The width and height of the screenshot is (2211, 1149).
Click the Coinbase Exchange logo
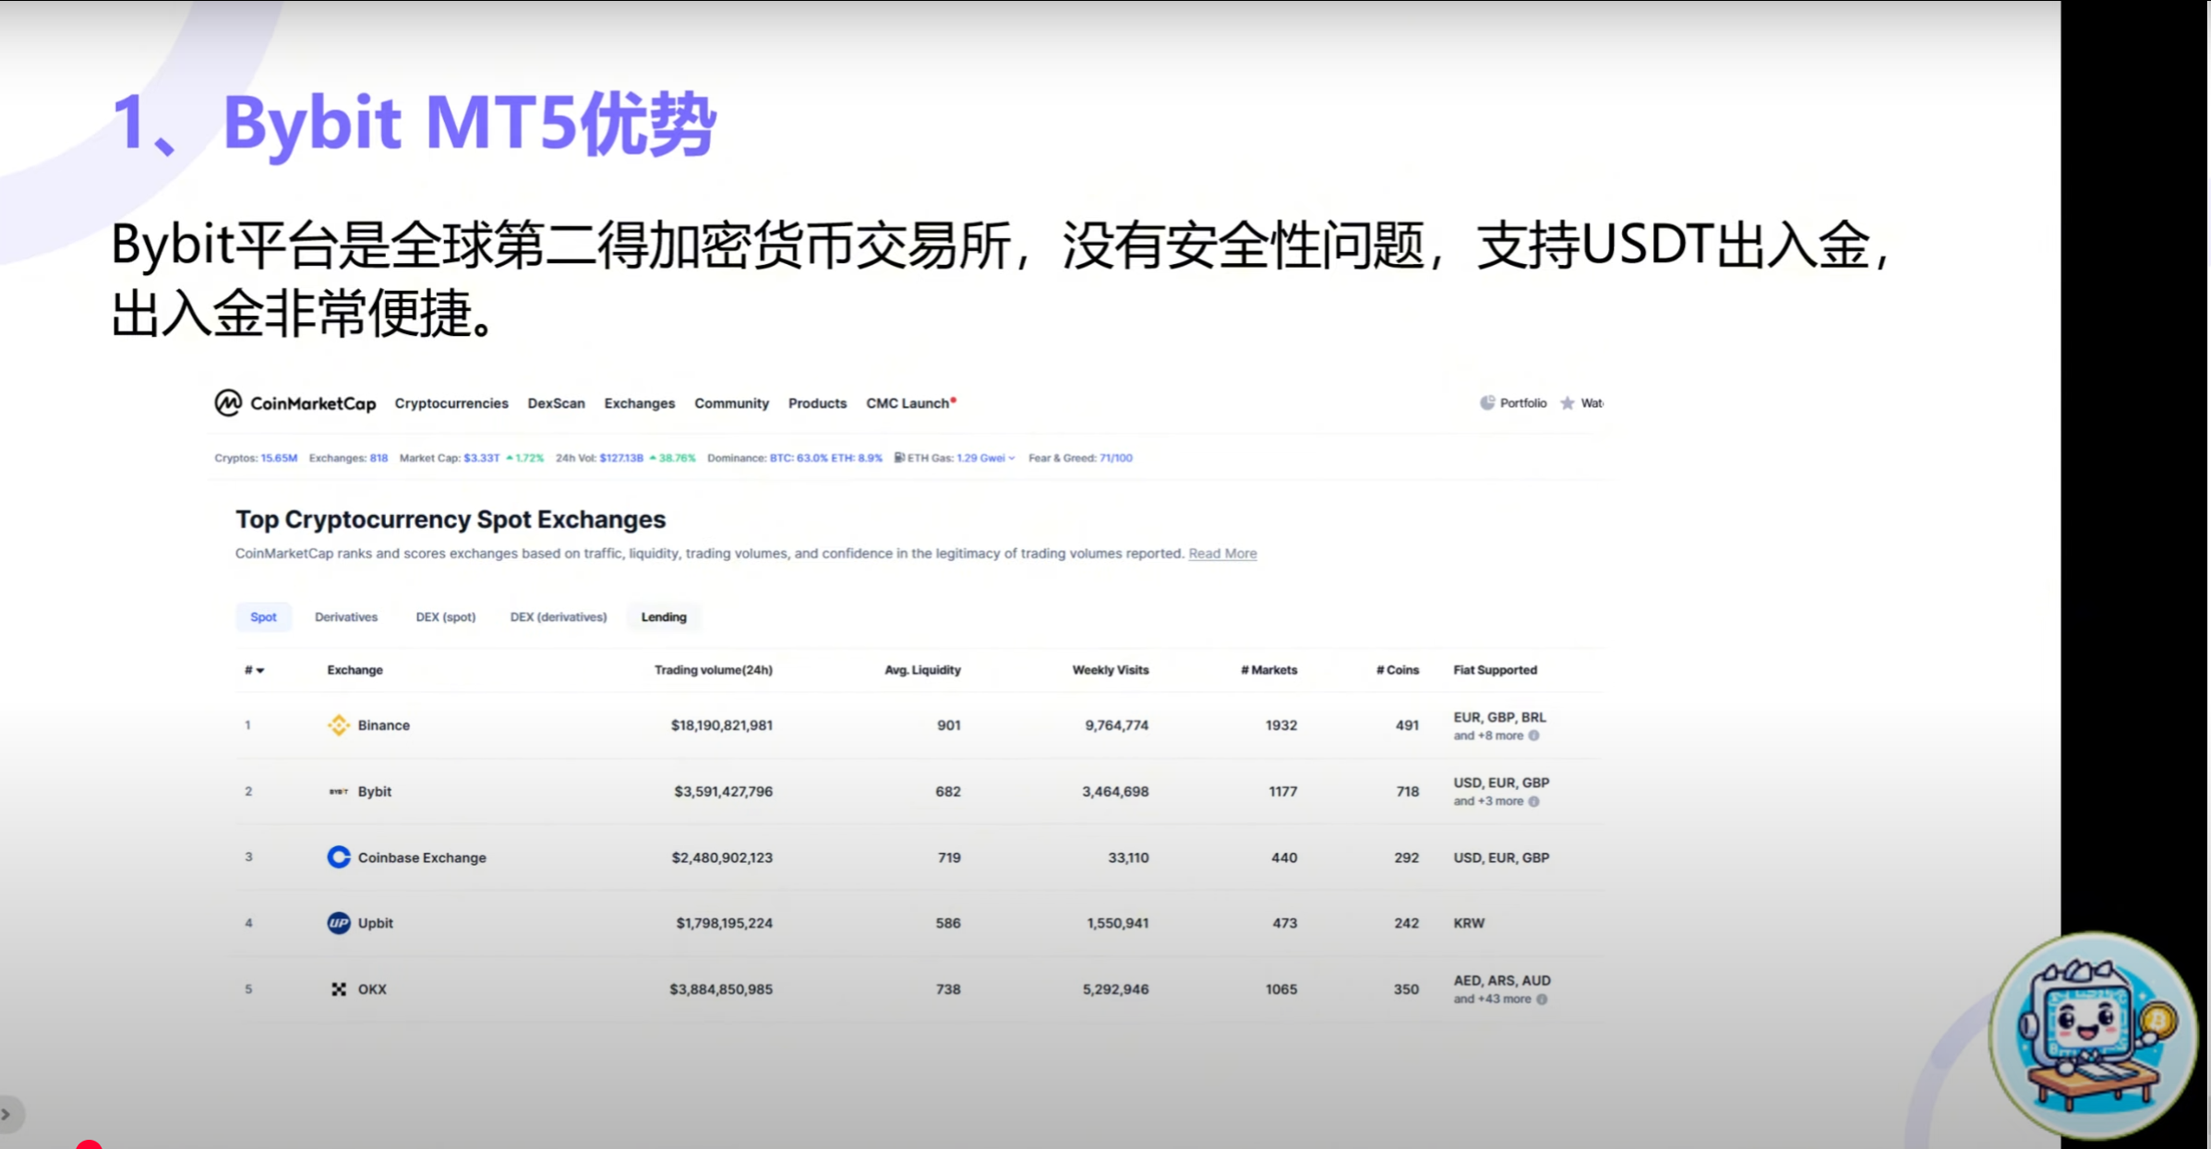click(339, 857)
